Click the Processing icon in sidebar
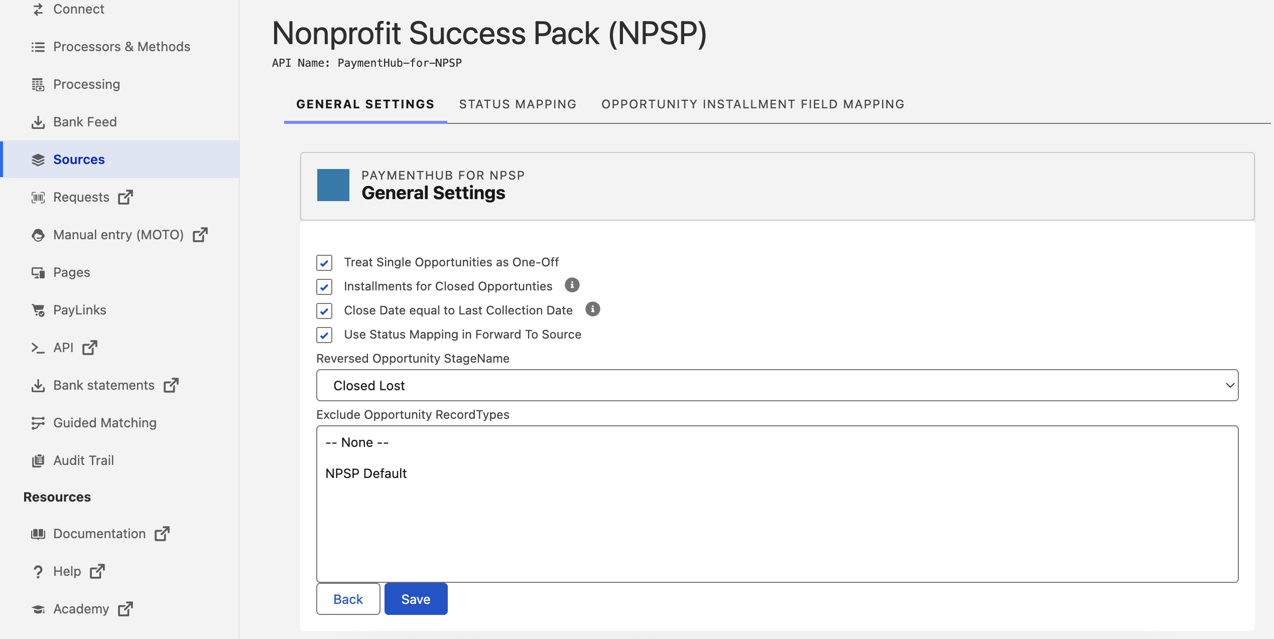 pos(38,84)
